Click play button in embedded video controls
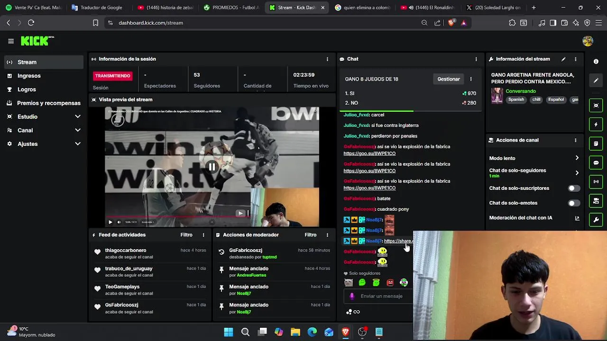The height and width of the screenshot is (341, 607). point(110,222)
